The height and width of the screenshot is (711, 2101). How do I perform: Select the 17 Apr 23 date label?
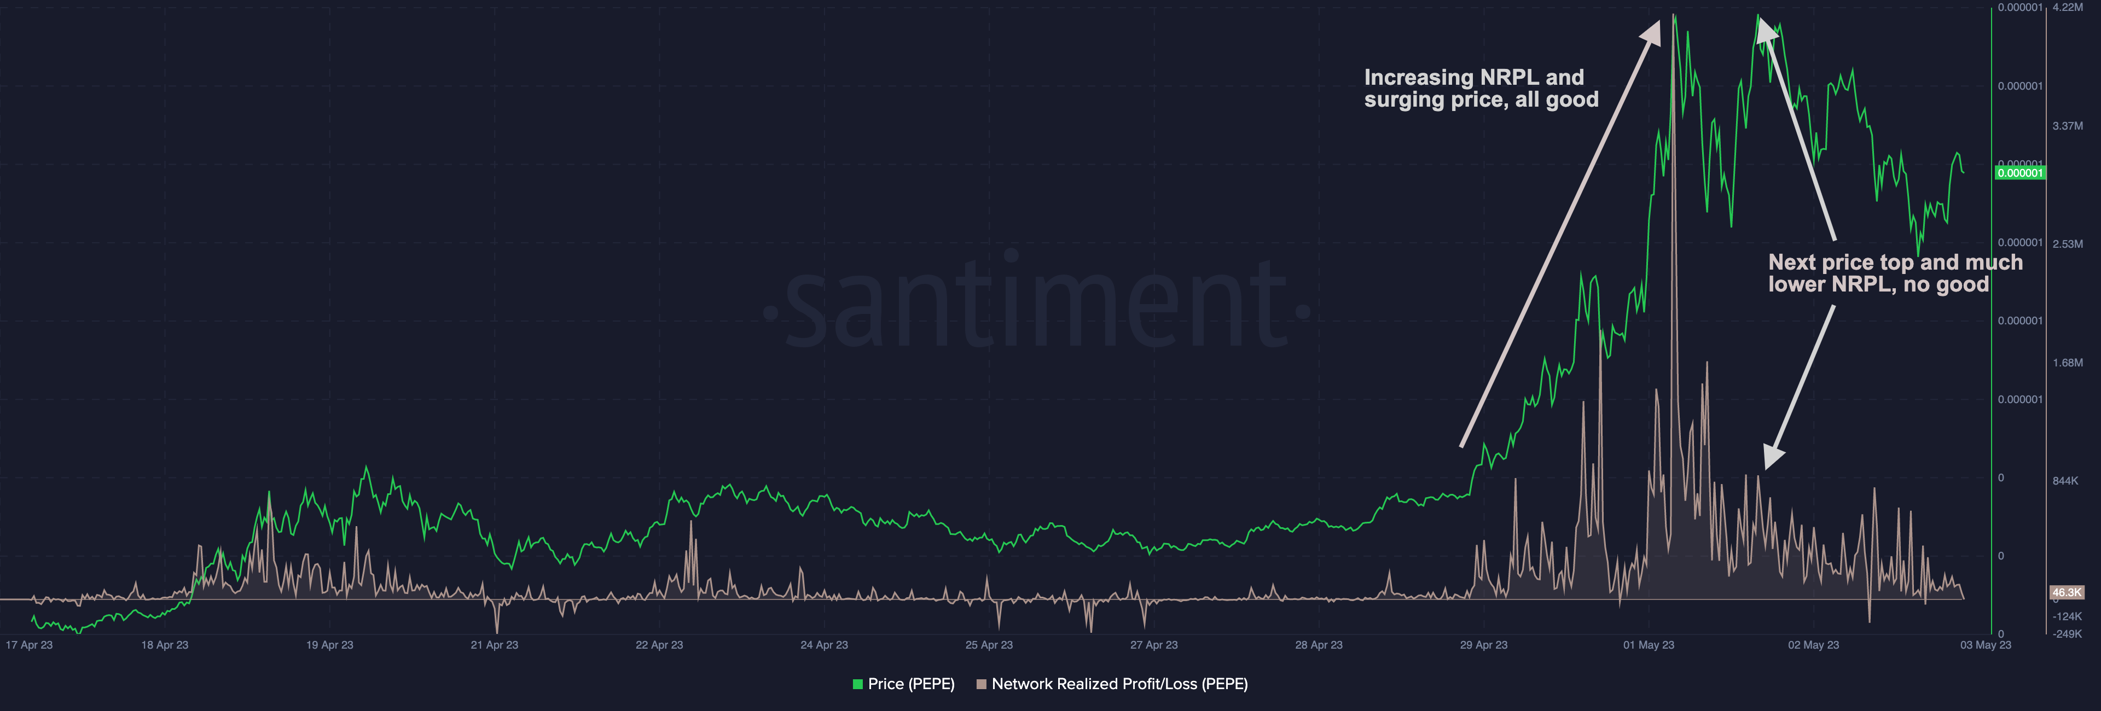pyautogui.click(x=30, y=645)
